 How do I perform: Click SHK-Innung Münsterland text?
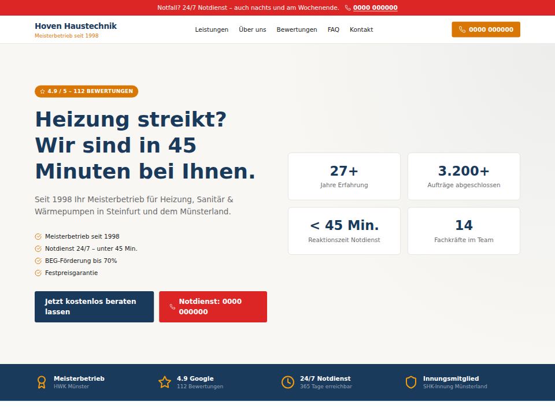tap(455, 387)
